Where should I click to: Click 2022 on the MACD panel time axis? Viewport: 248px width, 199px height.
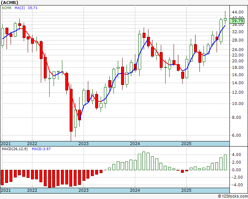pyautogui.click(x=32, y=190)
